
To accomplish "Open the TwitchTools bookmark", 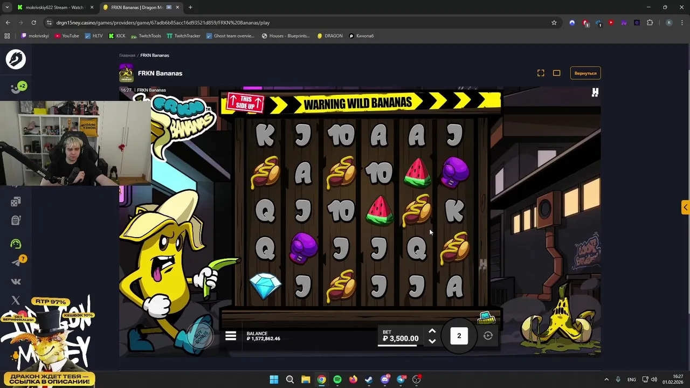I will point(146,36).
